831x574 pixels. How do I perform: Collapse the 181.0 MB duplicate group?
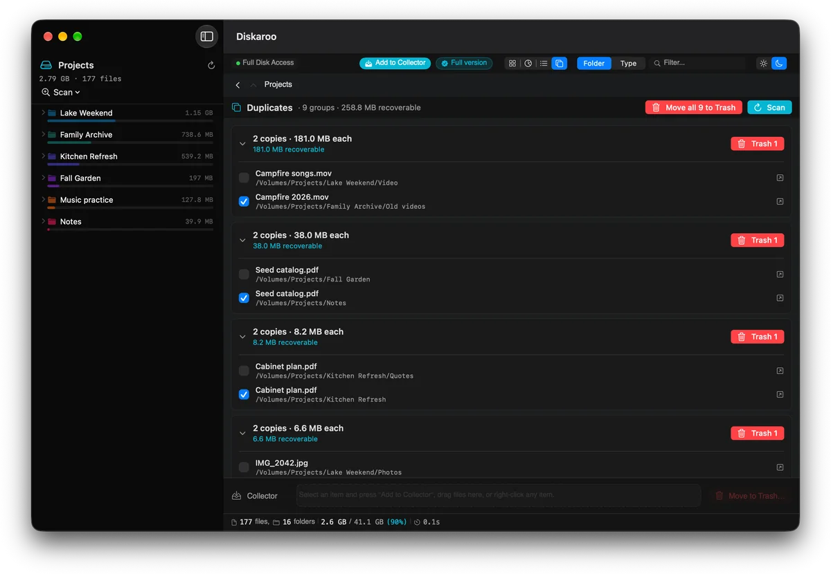[242, 144]
